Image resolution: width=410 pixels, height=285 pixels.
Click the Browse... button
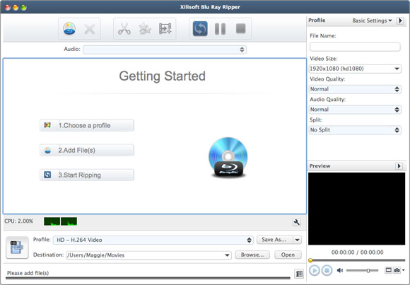pos(252,255)
